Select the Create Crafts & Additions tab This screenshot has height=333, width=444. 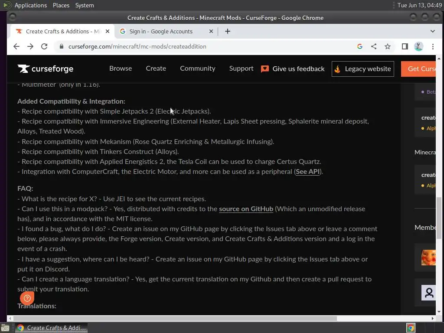tap(62, 31)
